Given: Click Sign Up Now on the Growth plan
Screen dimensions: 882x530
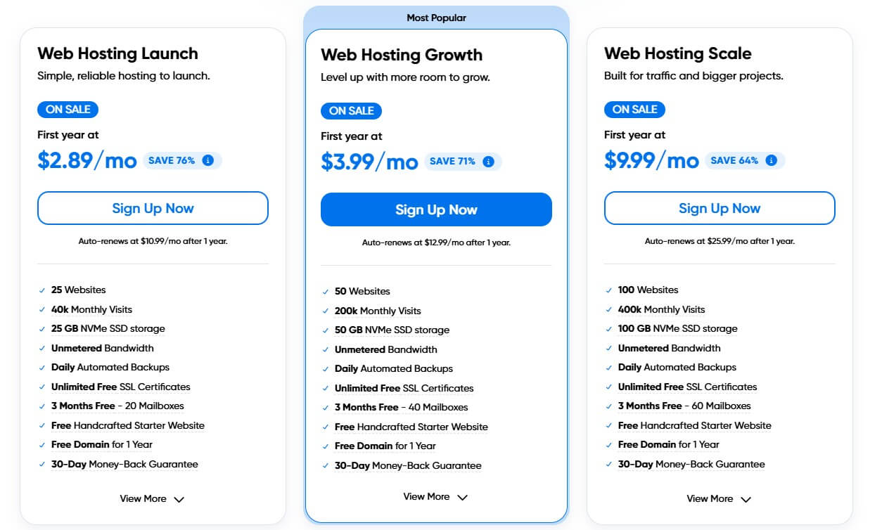Looking at the screenshot, I should coord(436,209).
